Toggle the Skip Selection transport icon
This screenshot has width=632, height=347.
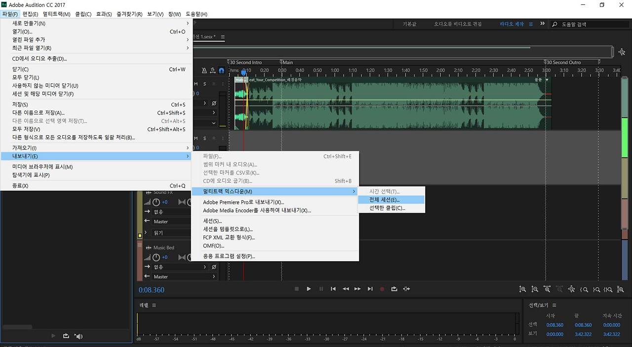[x=406, y=289]
